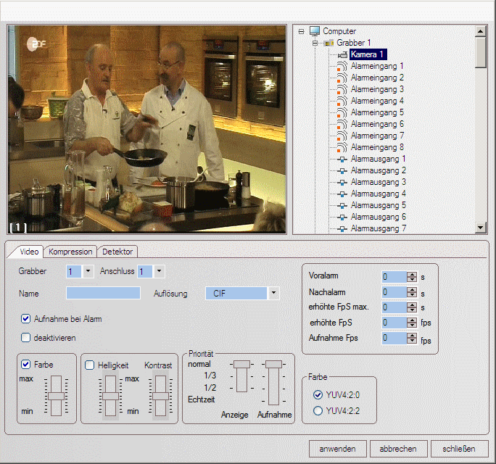Click the Alarmeingang 3 sensor icon
The image size is (496, 464).
click(x=342, y=89)
